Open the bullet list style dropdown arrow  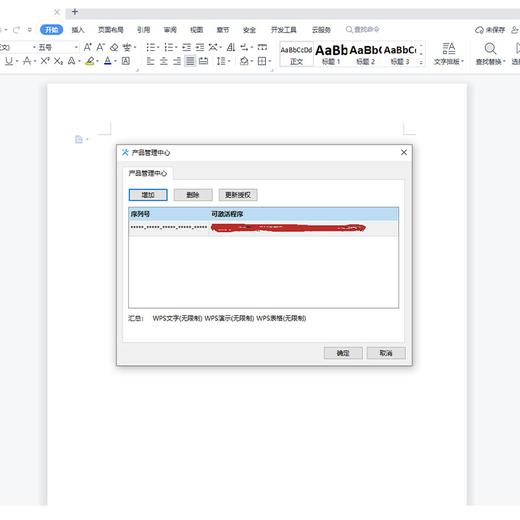(158, 47)
